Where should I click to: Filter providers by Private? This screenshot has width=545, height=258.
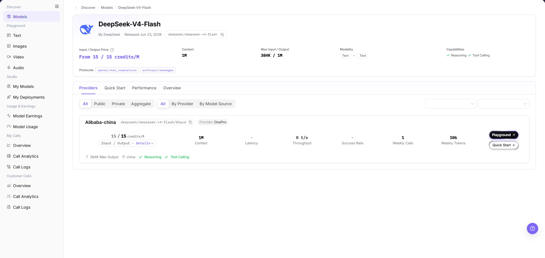click(x=118, y=104)
